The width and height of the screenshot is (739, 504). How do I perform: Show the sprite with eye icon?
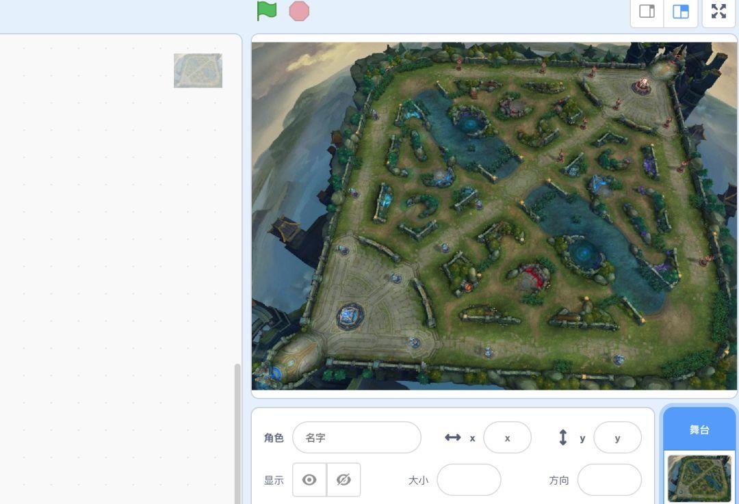pyautogui.click(x=309, y=480)
